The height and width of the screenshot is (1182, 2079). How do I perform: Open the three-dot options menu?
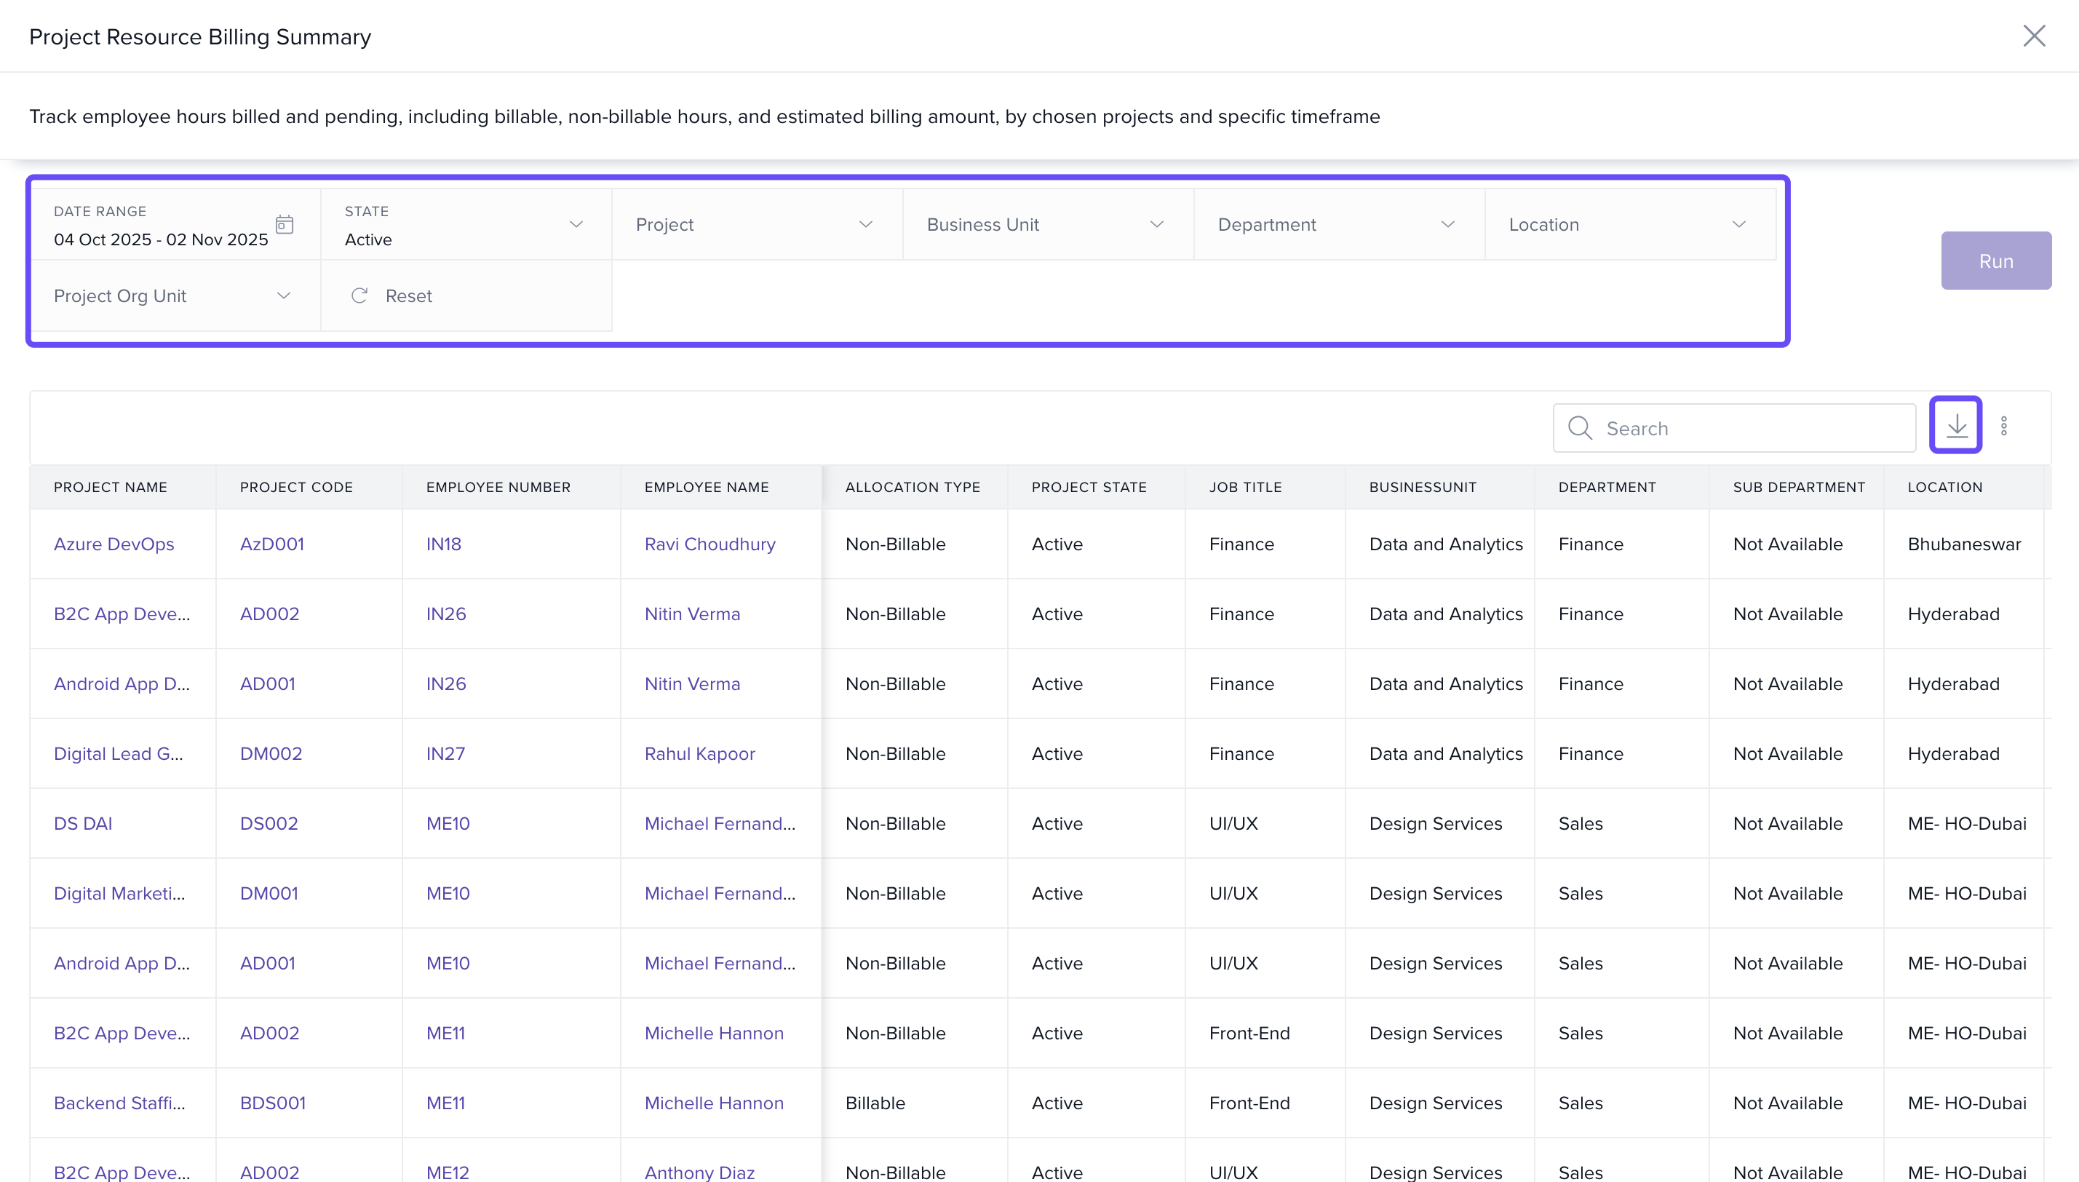[x=2003, y=427]
